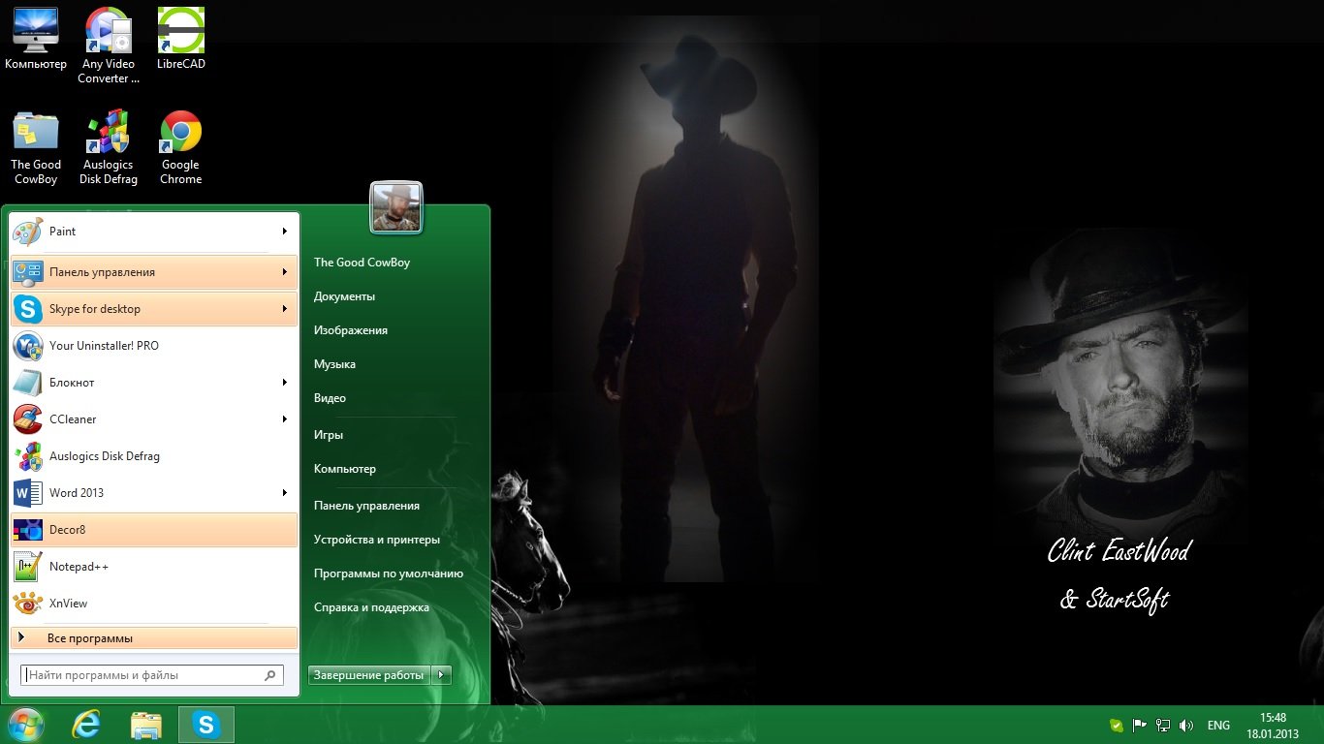Click the Найти программы и файлы search field
This screenshot has height=744, width=1324.
pos(152,675)
